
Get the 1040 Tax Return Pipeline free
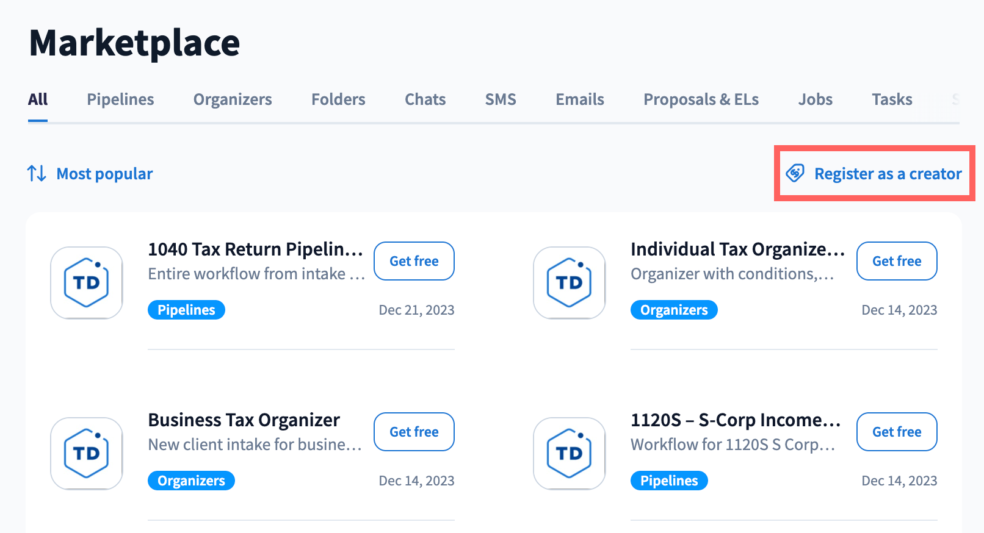tap(414, 261)
